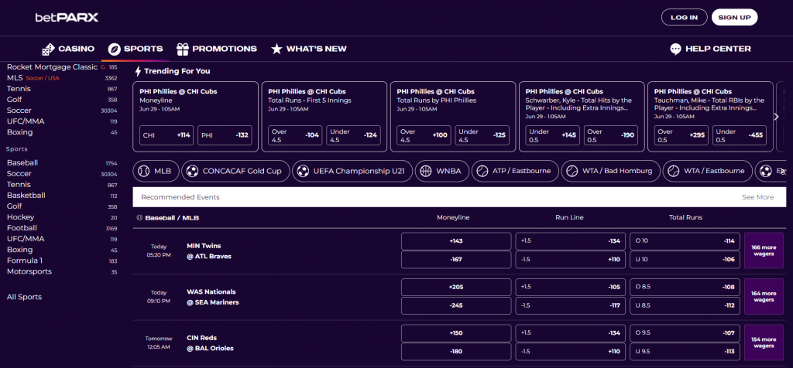Image resolution: width=793 pixels, height=368 pixels.
Task: Open the Help Center link
Action: point(710,49)
